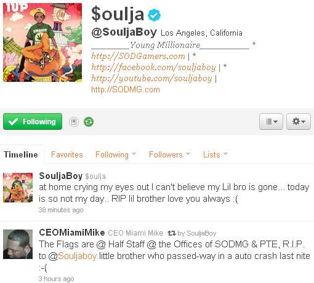314x283 pixels.
Task: Open the lists dropdown button
Action: [x=271, y=121]
